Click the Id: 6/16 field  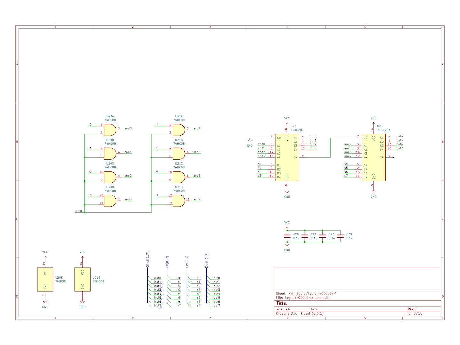[415, 314]
